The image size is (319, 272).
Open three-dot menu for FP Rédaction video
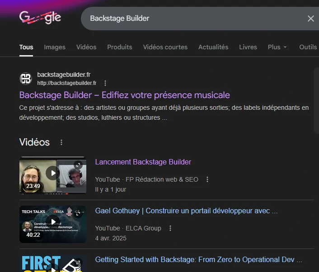click(x=207, y=179)
